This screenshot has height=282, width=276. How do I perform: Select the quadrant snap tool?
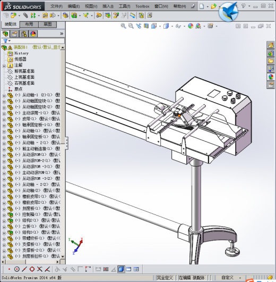click(32, 269)
